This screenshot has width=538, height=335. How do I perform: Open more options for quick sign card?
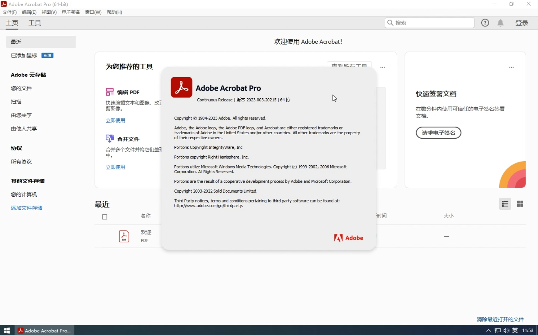pos(511,67)
